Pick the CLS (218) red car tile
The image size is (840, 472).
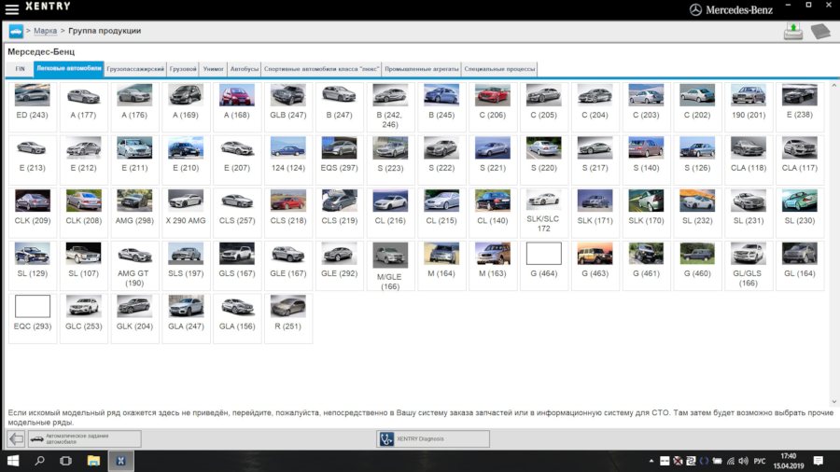[x=287, y=213]
